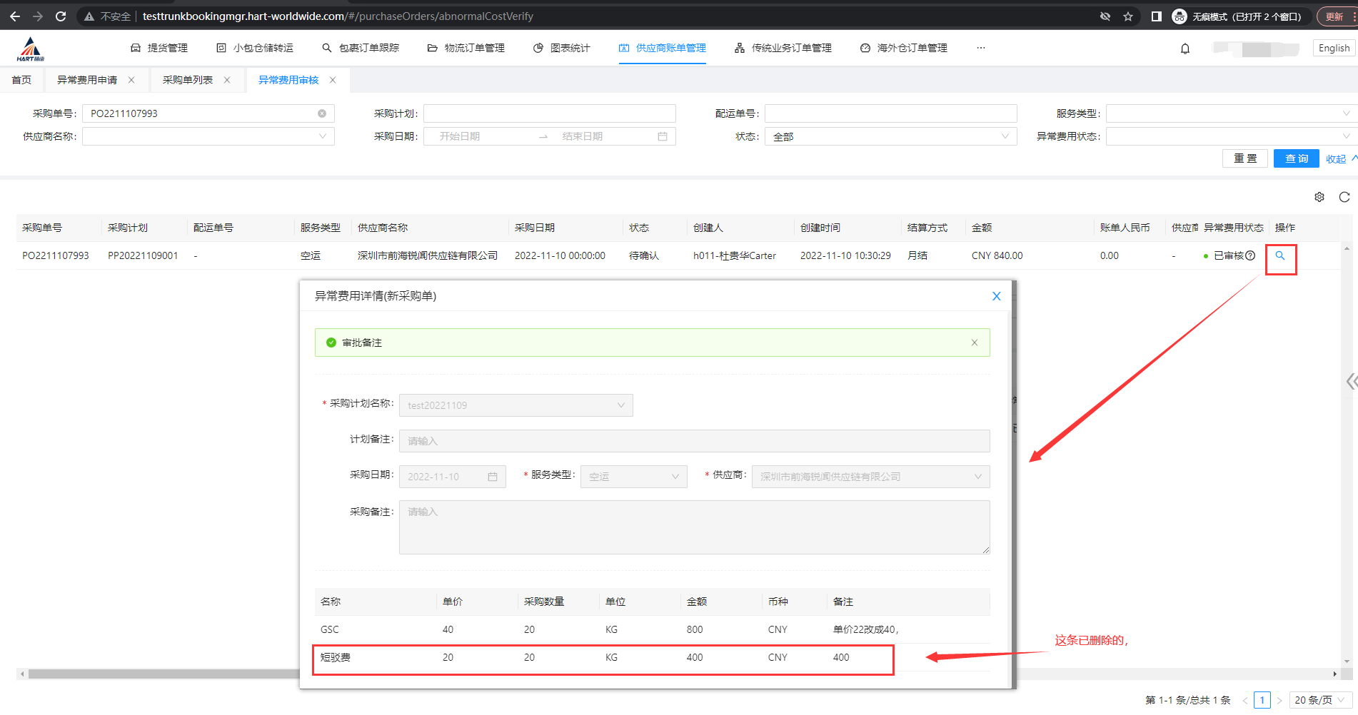Screen dimensions: 1358x715
Task: Clear the 采购单号 search field
Action: [322, 113]
